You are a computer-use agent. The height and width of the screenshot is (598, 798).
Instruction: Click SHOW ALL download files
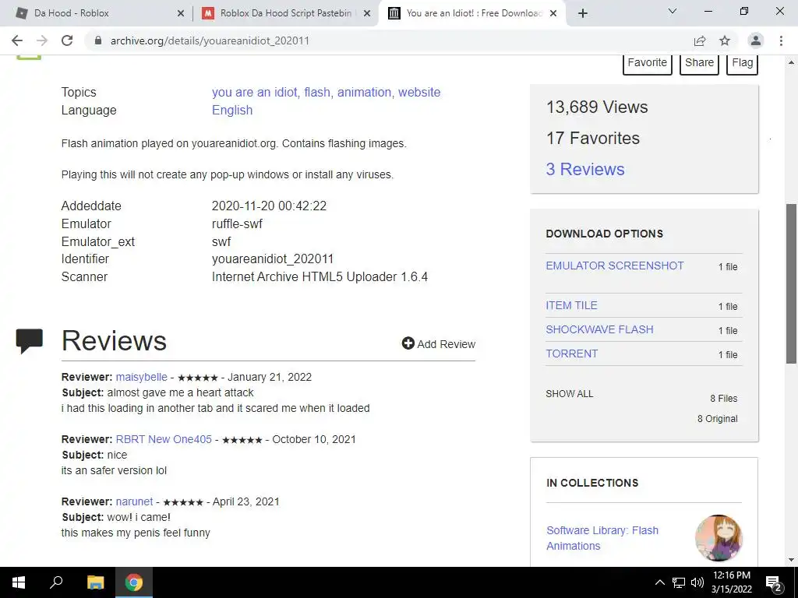pyautogui.click(x=570, y=393)
